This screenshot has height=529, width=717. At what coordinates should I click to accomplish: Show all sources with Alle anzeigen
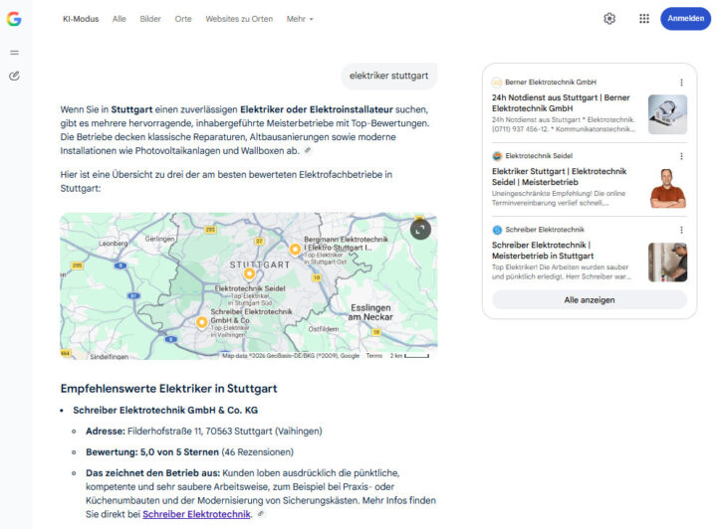tap(589, 300)
